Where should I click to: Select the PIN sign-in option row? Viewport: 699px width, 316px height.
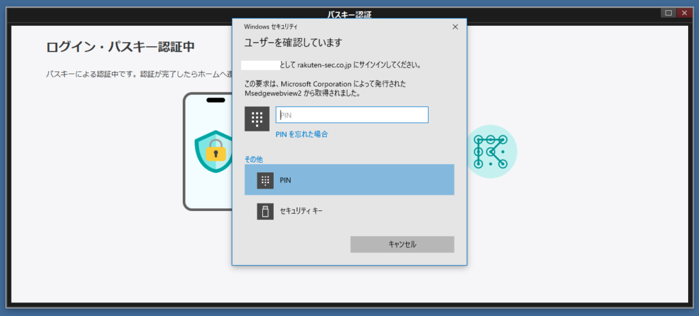(349, 180)
